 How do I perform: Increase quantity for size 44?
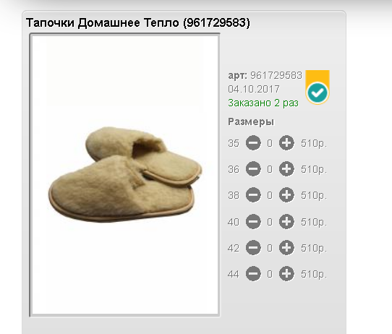286,274
